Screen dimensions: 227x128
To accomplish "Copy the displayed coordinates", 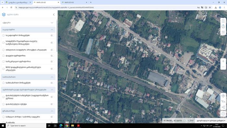I will point(185,121).
